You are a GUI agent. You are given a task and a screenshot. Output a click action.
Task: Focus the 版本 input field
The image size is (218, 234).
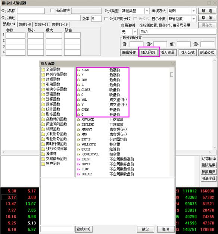tap(96, 19)
